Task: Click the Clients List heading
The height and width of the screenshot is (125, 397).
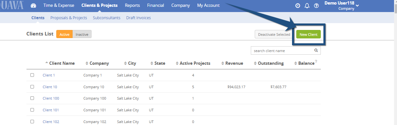Action: [x=40, y=34]
